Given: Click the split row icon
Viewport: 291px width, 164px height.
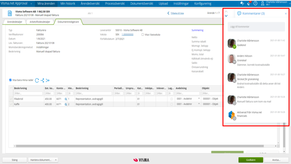Looking at the screenshot, I should (42, 80).
